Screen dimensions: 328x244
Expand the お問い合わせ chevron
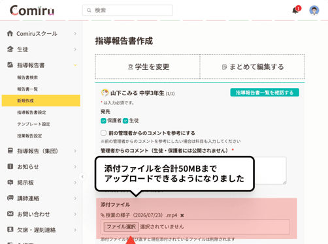(75, 214)
